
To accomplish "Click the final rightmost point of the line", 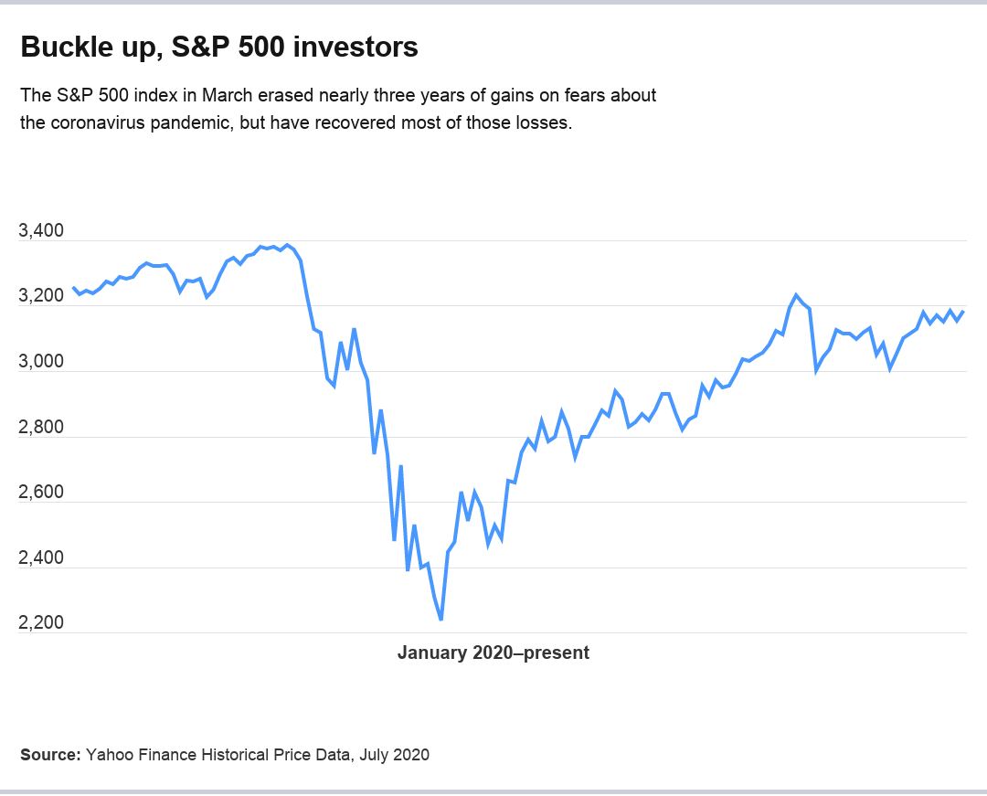I will click(963, 312).
